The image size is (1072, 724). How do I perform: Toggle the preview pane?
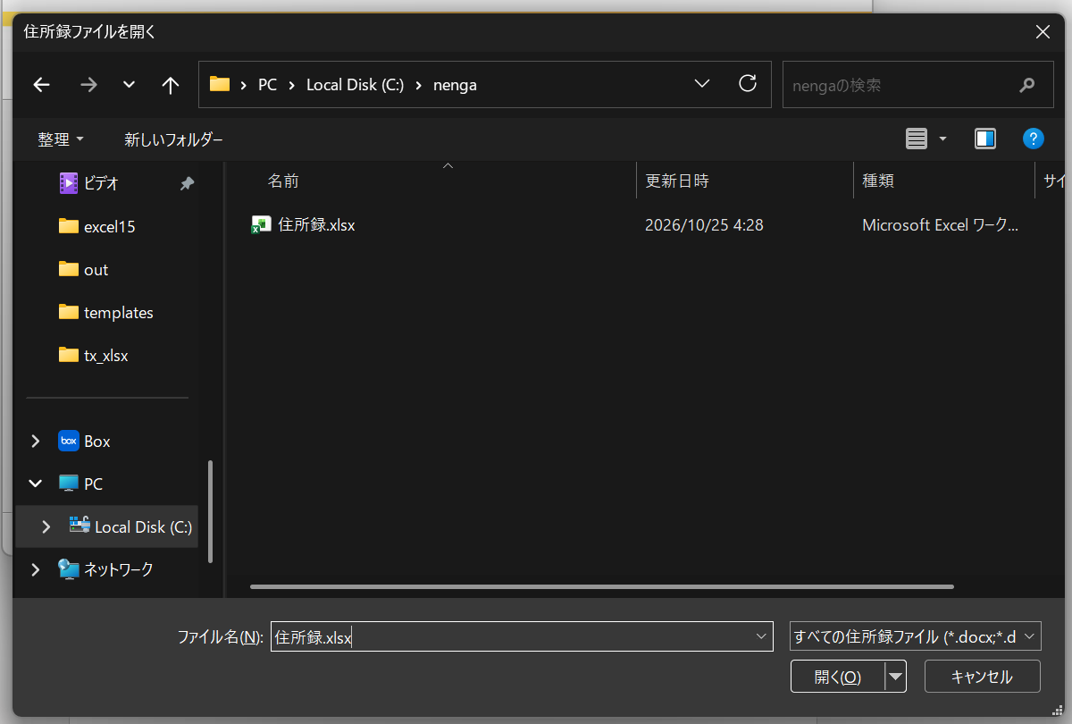985,139
